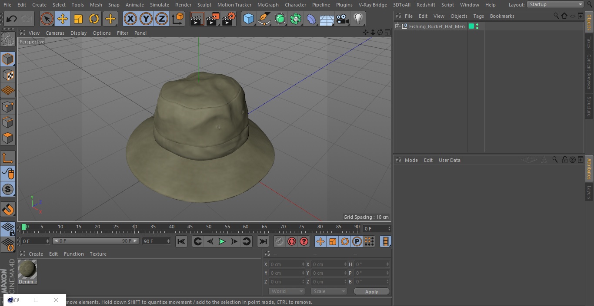Add a Light object
Image resolution: width=594 pixels, height=306 pixels.
[x=358, y=19]
